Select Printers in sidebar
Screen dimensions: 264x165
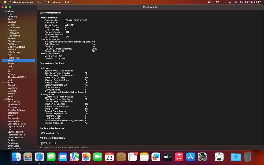click(11, 63)
